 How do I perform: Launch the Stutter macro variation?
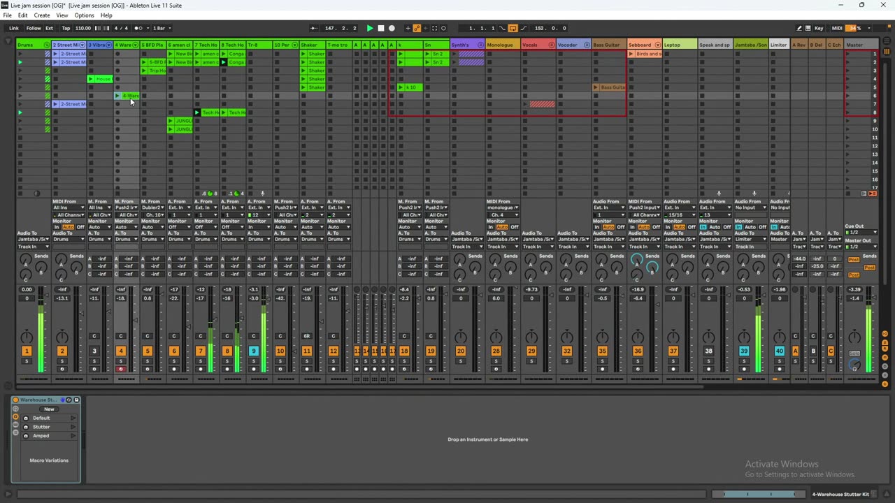[73, 427]
